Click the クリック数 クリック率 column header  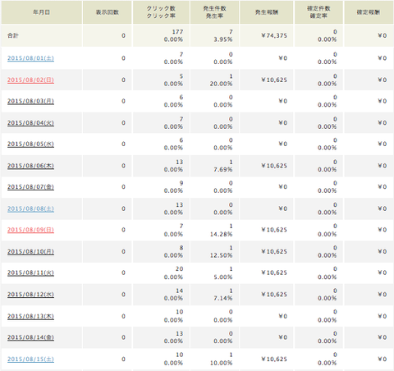161,12
